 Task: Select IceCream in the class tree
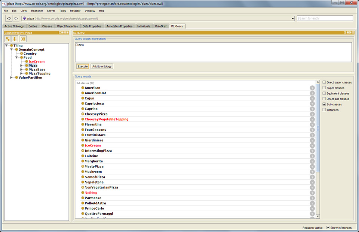[36, 61]
